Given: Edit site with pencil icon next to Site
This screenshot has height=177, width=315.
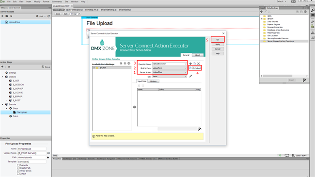Looking at the screenshot, I should tap(190, 76).
